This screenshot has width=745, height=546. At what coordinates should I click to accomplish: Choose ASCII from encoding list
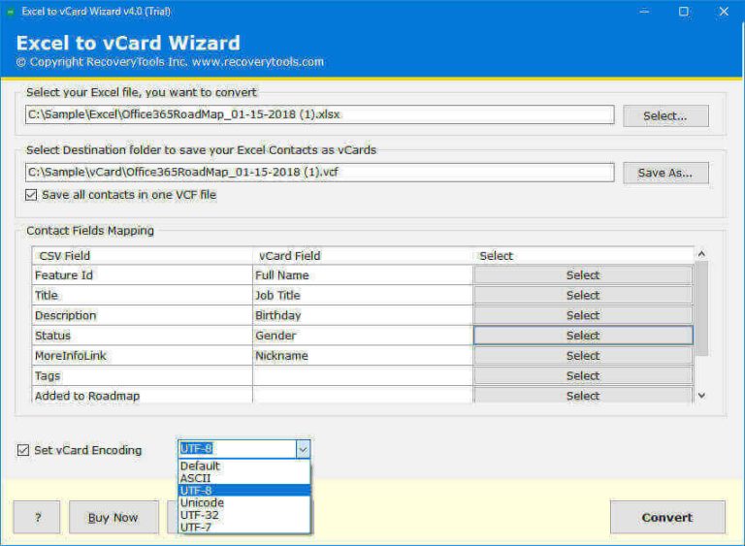pyautogui.click(x=196, y=478)
